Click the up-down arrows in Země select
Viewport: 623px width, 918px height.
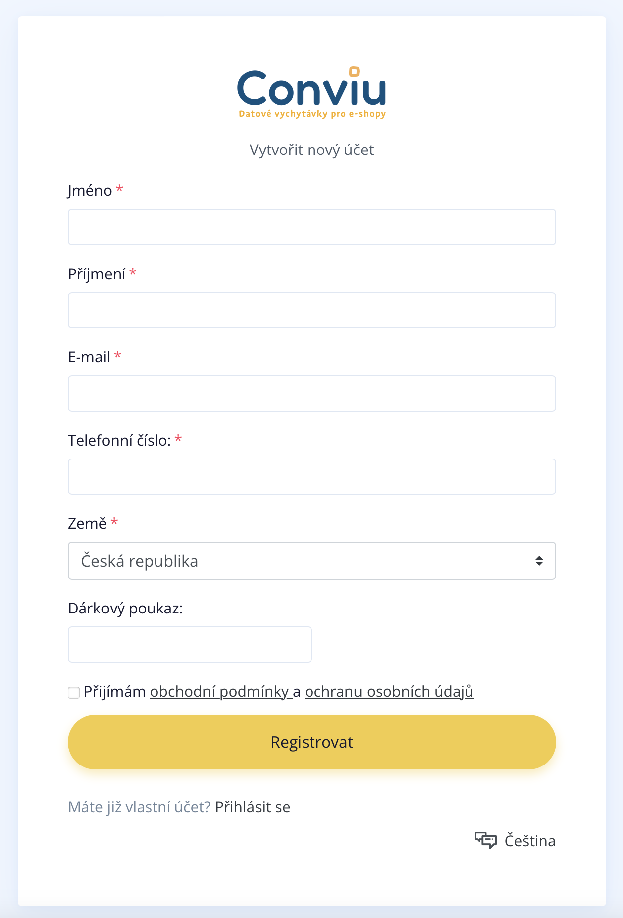[x=539, y=561]
